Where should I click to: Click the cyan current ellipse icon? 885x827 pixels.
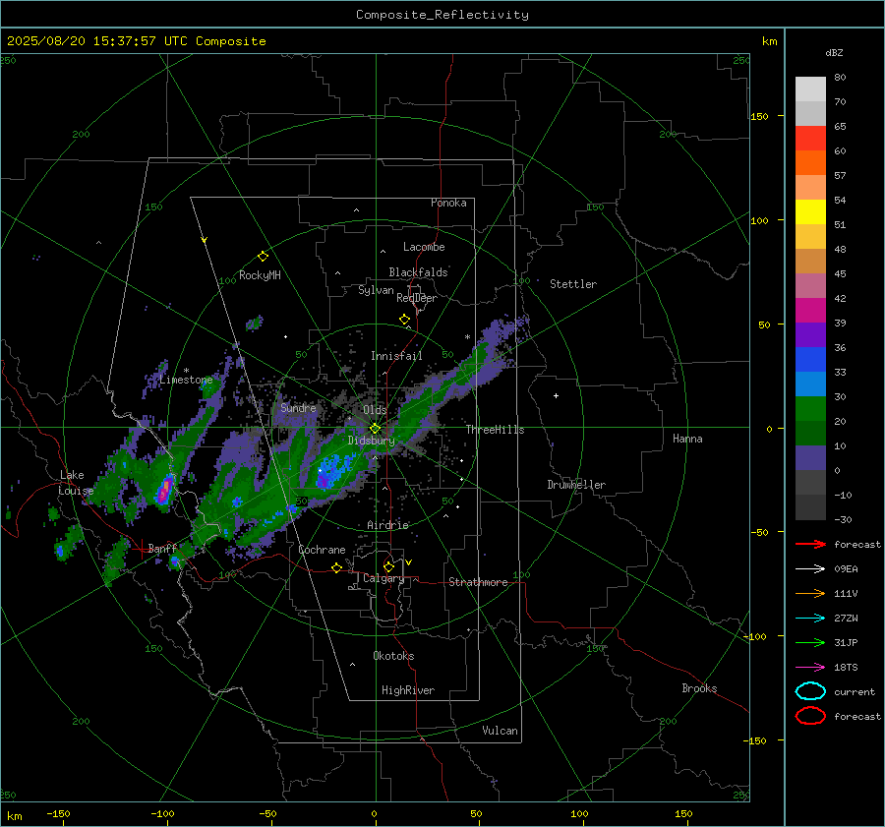coord(810,691)
